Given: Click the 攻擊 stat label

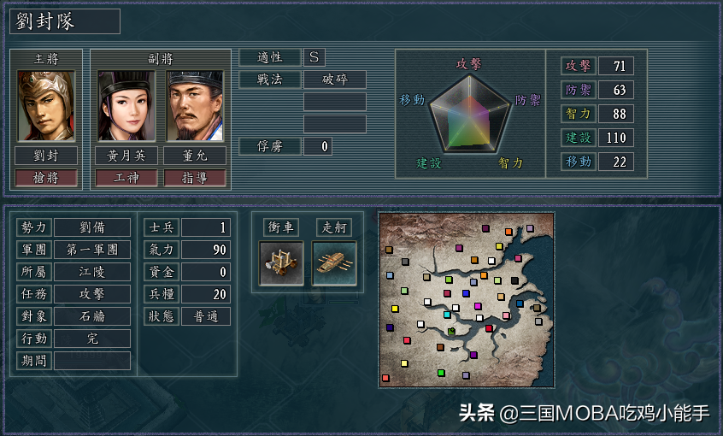Looking at the screenshot, I should 579,66.
